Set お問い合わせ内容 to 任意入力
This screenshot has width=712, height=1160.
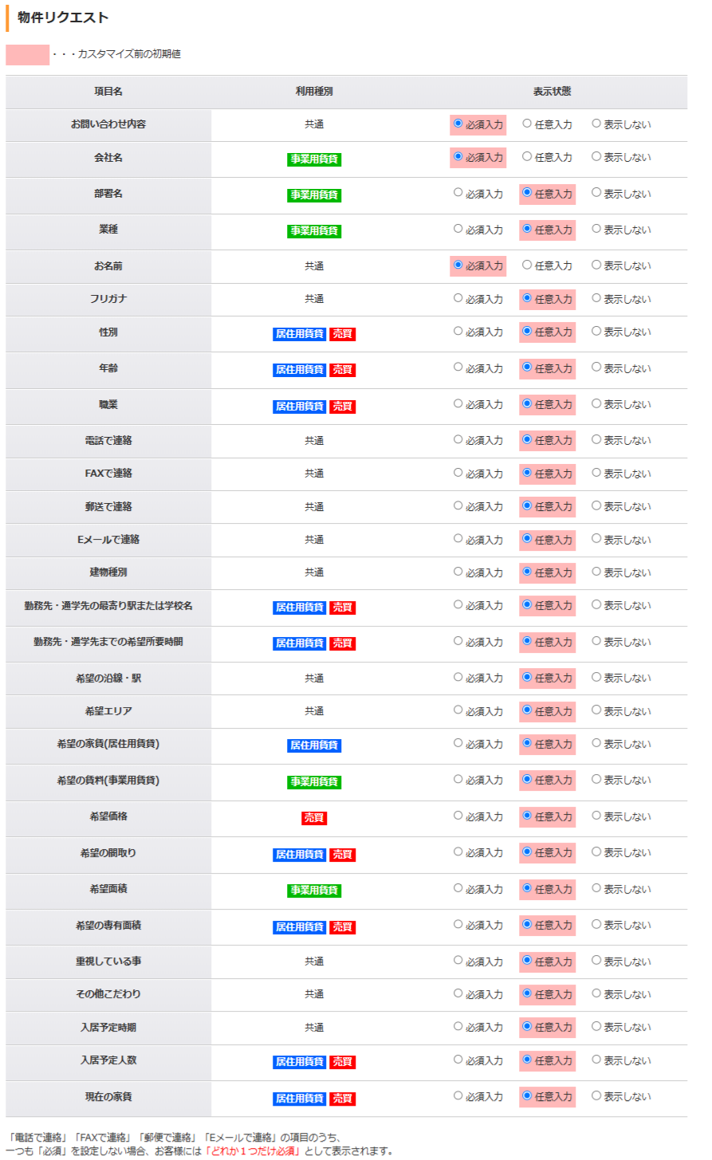527,124
